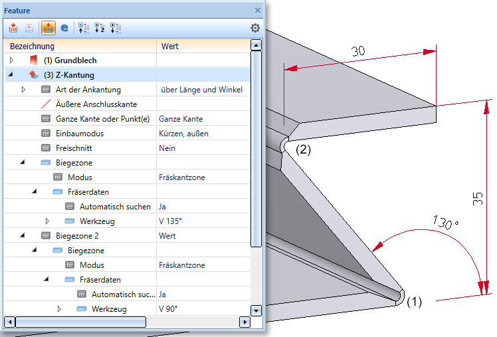
Task: Collapse the Biegezone 2 node
Action: pos(22,235)
